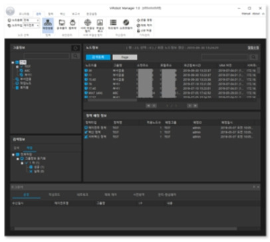The image size is (270, 242).
Task: Click the bottom small item under globe
Action: (144, 31)
